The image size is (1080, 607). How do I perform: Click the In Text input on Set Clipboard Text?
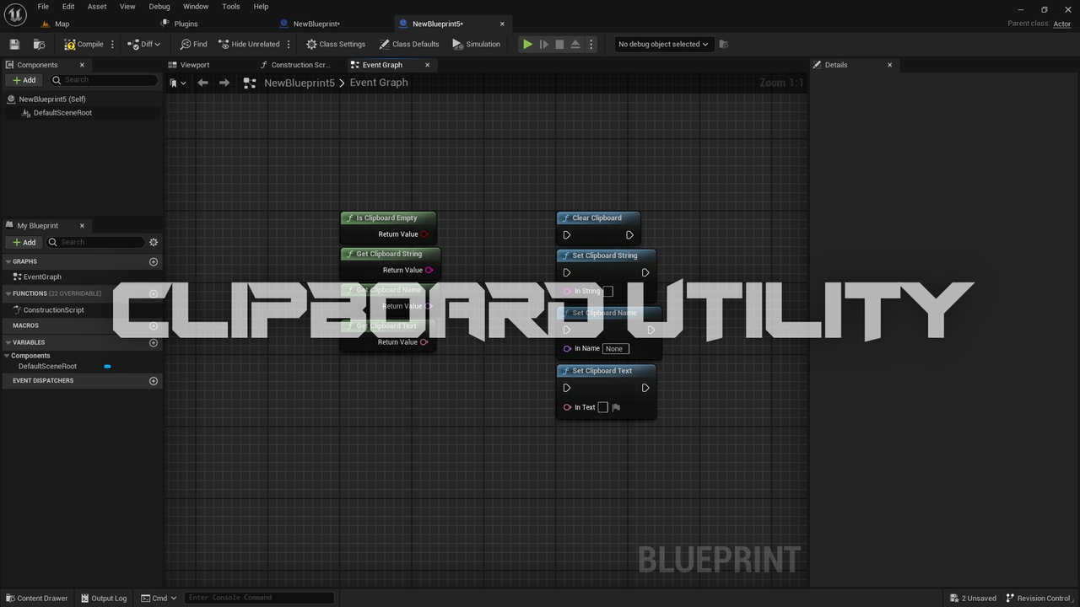coord(602,407)
